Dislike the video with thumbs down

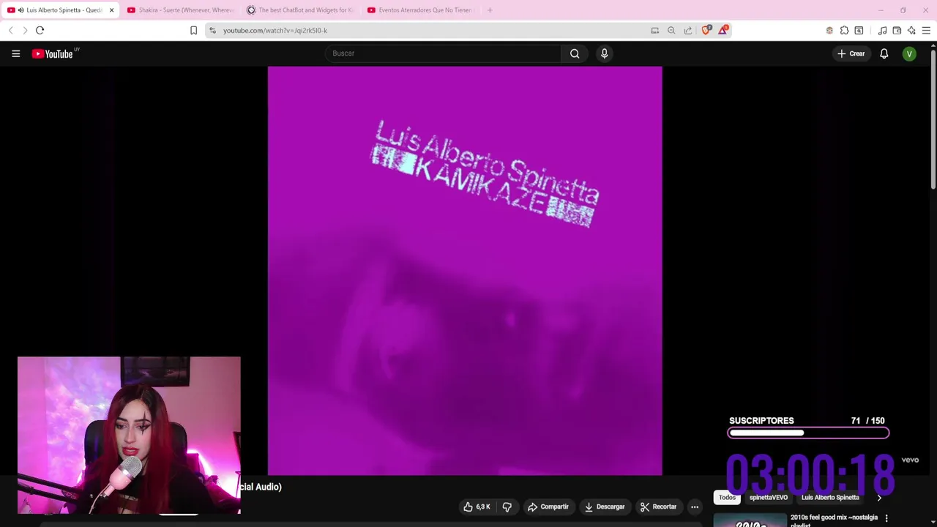[507, 507]
